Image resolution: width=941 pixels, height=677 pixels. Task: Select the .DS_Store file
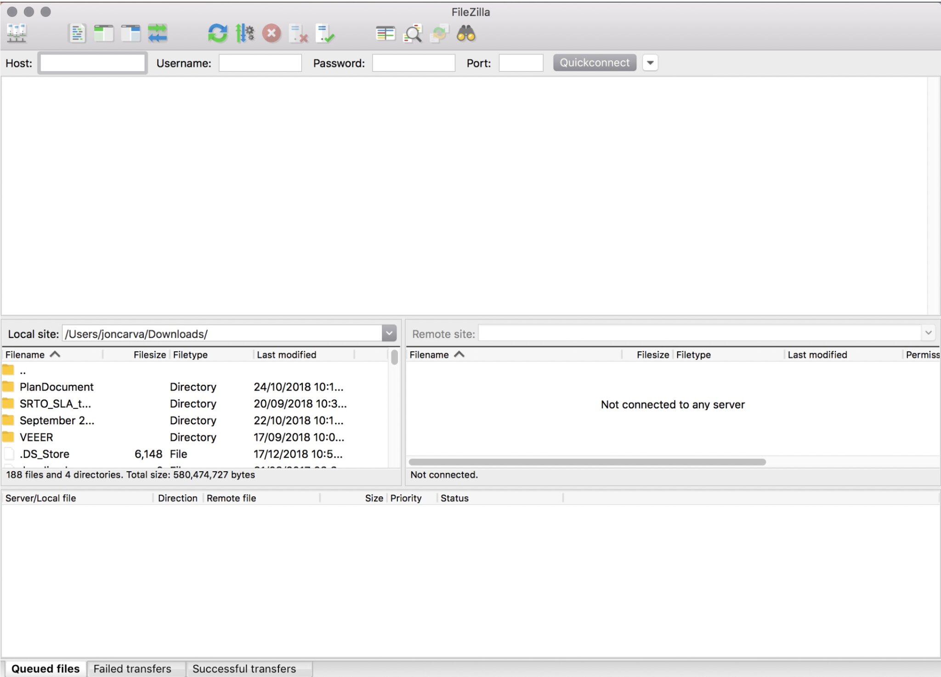coord(195,454)
